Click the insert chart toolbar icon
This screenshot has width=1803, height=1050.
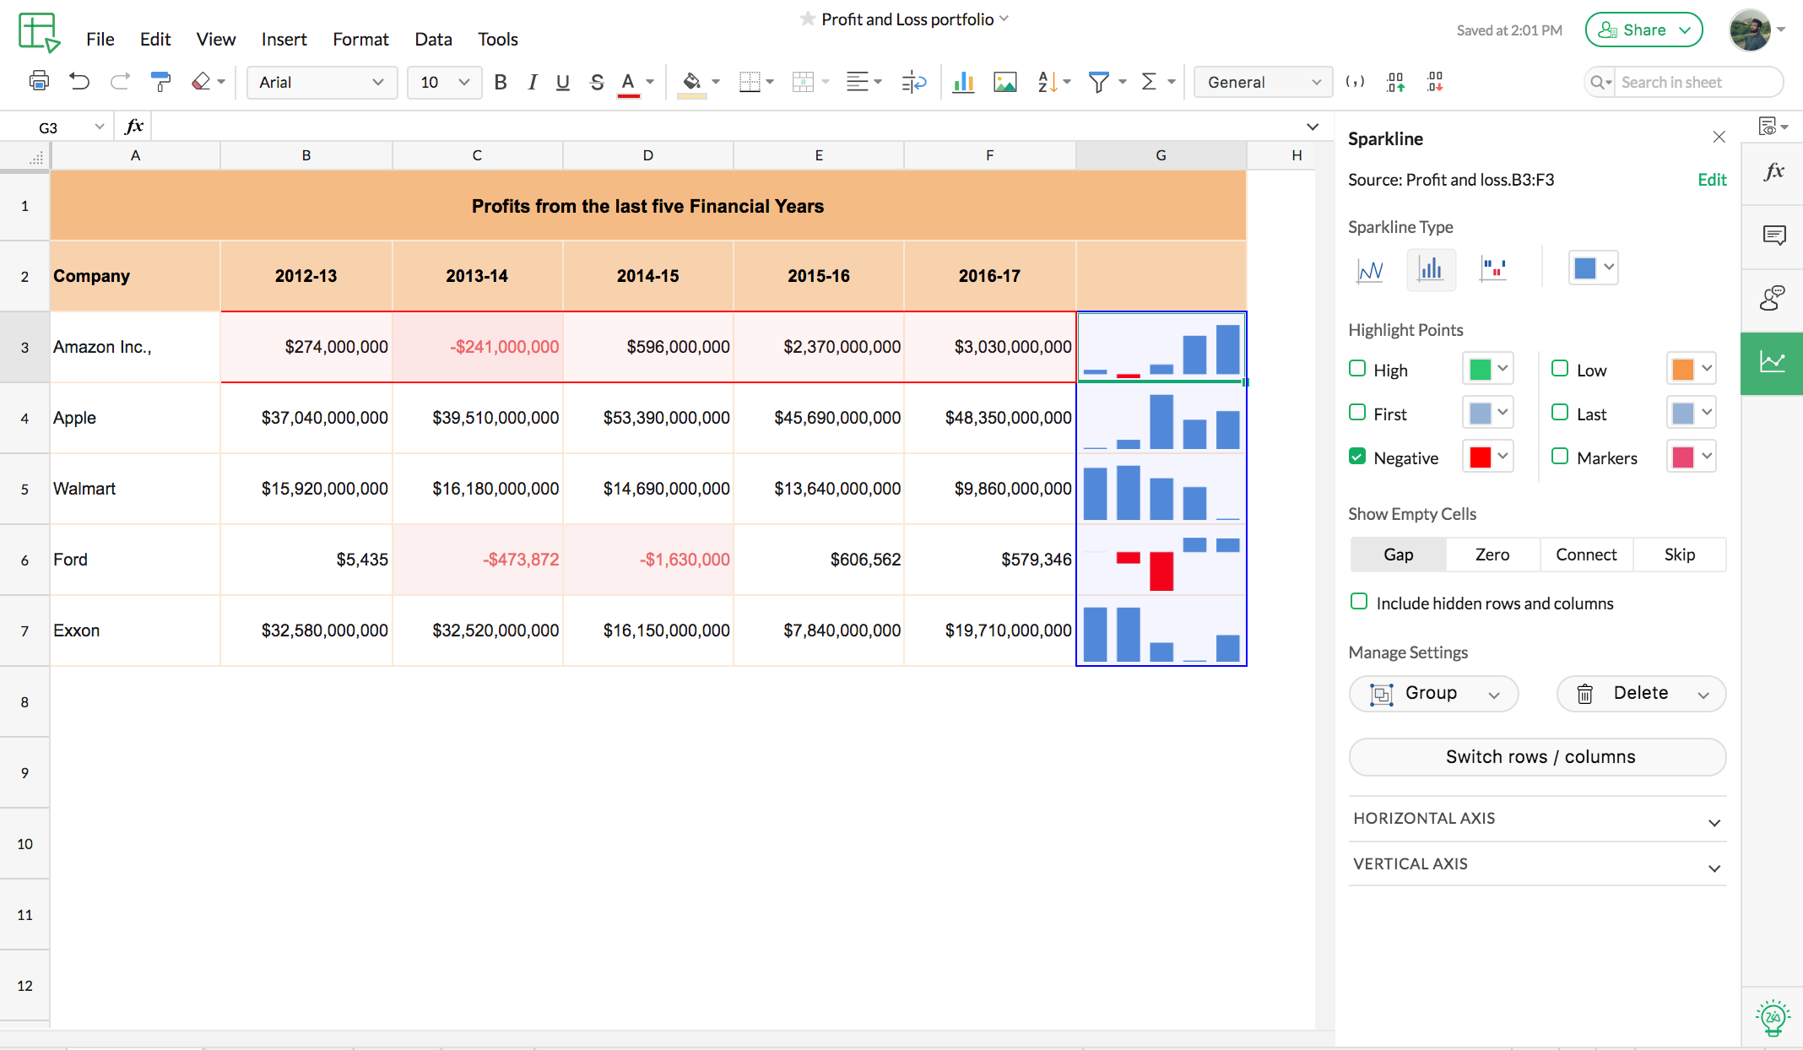click(x=963, y=82)
